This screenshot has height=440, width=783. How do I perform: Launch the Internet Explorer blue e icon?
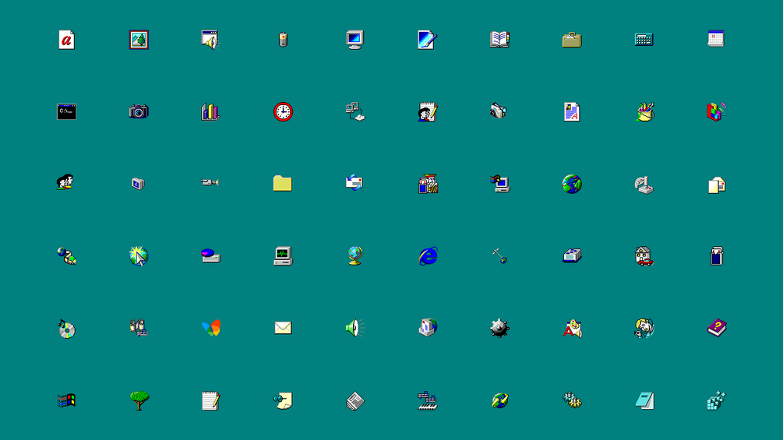coord(428,256)
